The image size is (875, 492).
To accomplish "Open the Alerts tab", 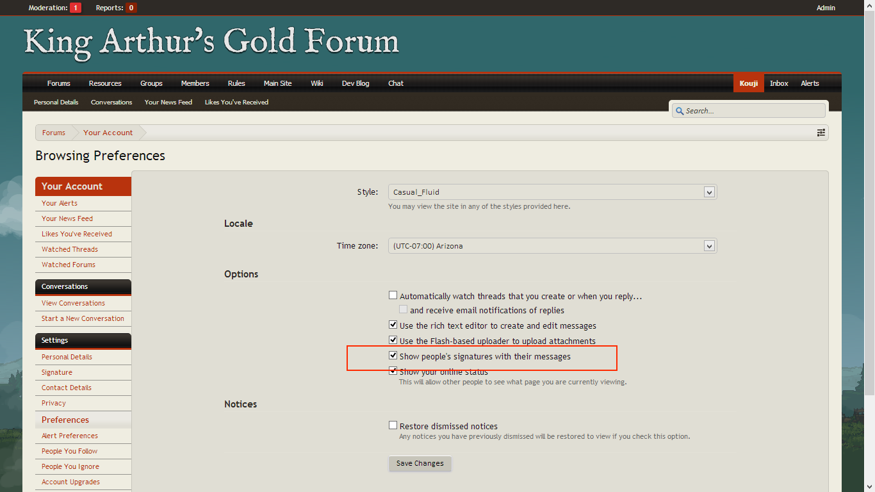I will point(810,83).
